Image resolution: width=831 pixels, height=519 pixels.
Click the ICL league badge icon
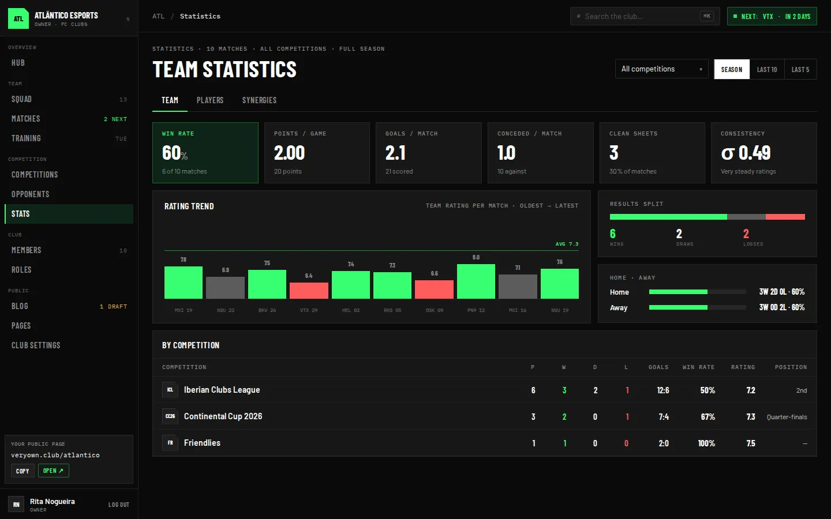pyautogui.click(x=170, y=390)
